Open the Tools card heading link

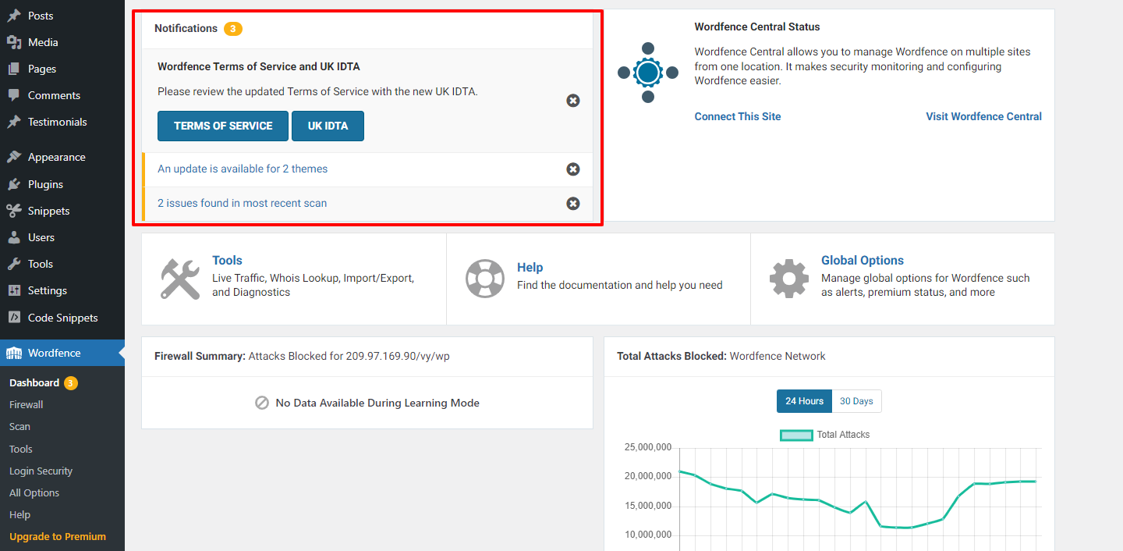228,261
